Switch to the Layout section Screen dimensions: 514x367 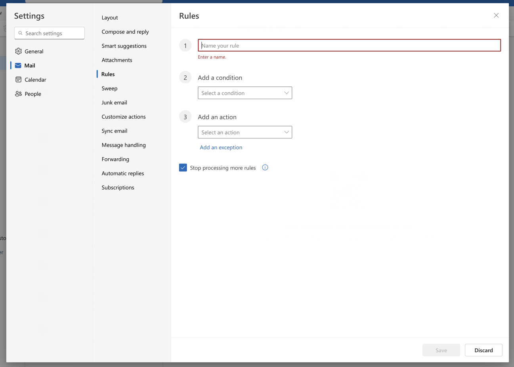tap(109, 17)
